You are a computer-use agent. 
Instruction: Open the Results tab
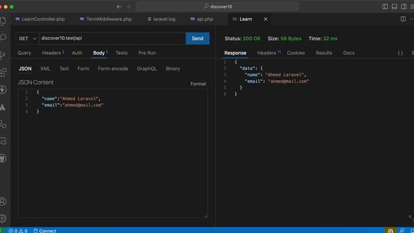(x=324, y=53)
